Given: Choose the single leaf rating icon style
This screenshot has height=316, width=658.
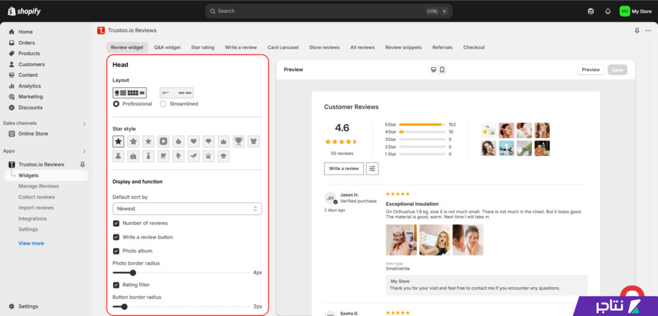Looking at the screenshot, I should tap(179, 157).
